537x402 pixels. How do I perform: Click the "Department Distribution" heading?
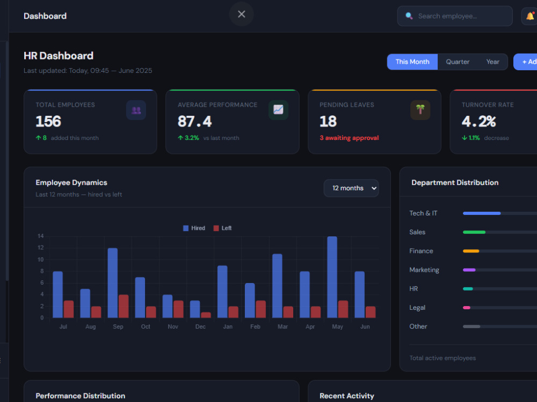(x=455, y=183)
